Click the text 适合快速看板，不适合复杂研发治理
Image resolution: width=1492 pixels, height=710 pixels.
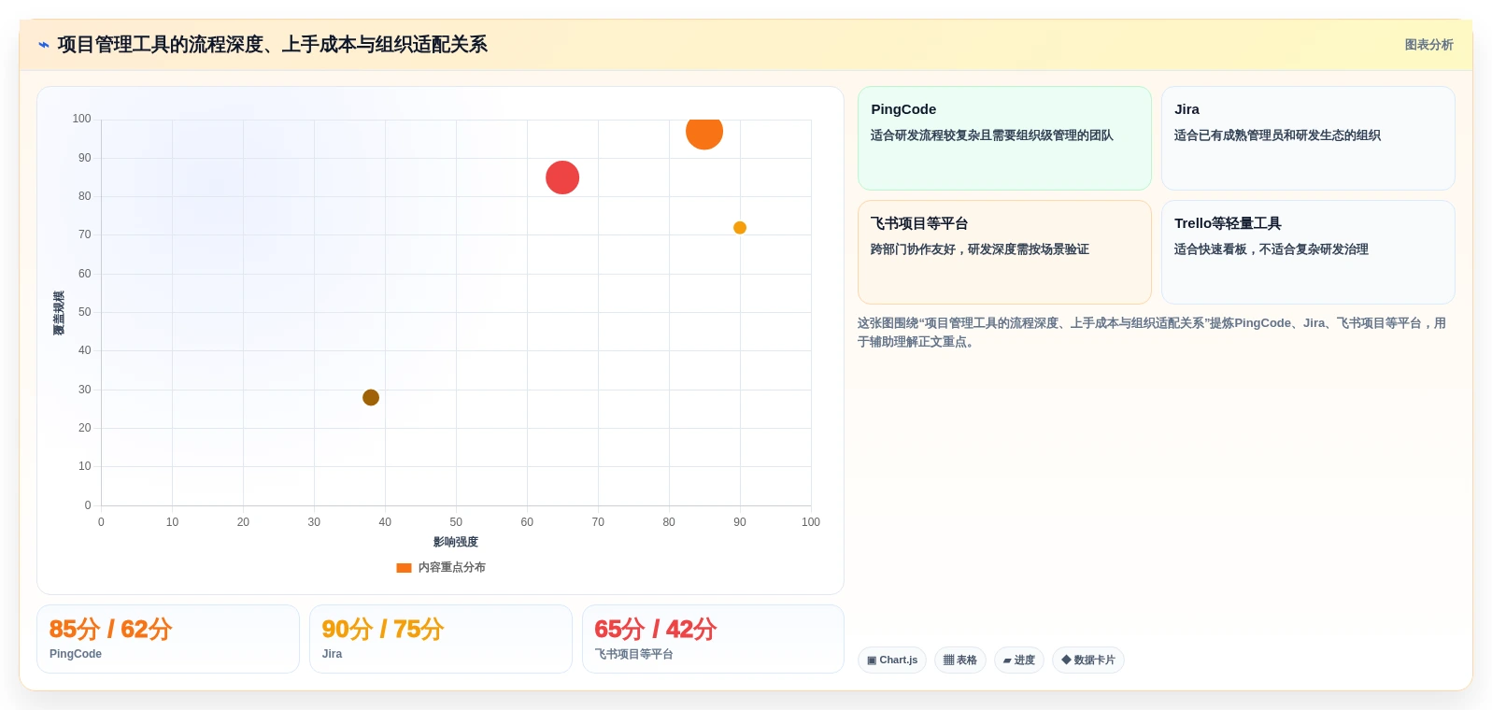(1272, 249)
